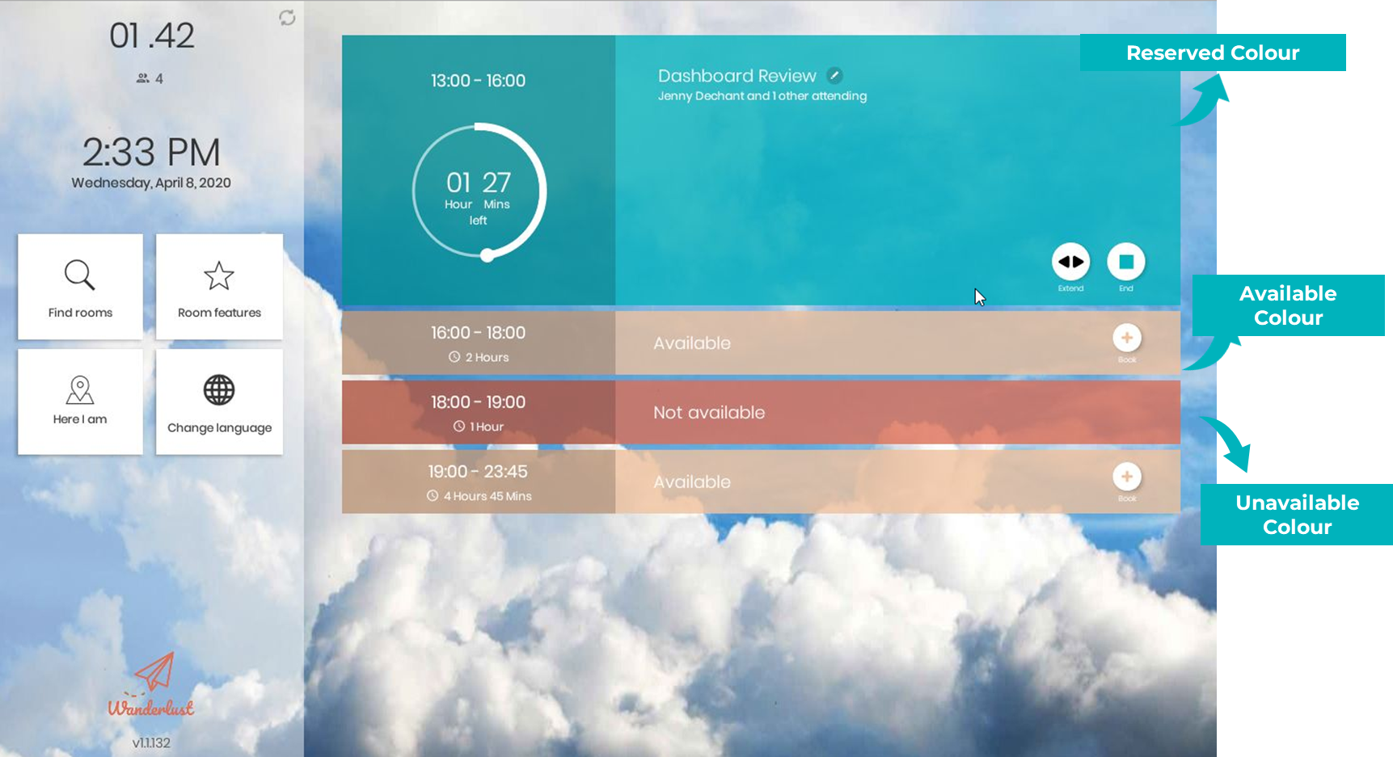
Task: Open the Room features tile
Action: [219, 287]
